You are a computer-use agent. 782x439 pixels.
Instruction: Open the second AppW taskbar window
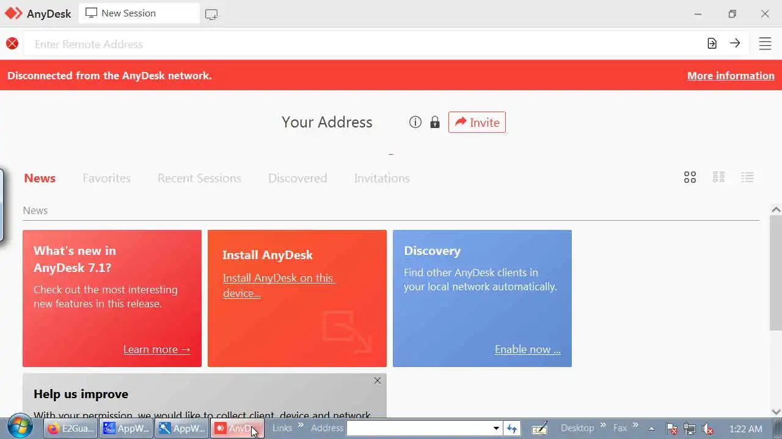click(x=182, y=429)
